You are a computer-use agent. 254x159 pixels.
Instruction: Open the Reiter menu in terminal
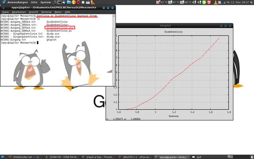pos(58,12)
